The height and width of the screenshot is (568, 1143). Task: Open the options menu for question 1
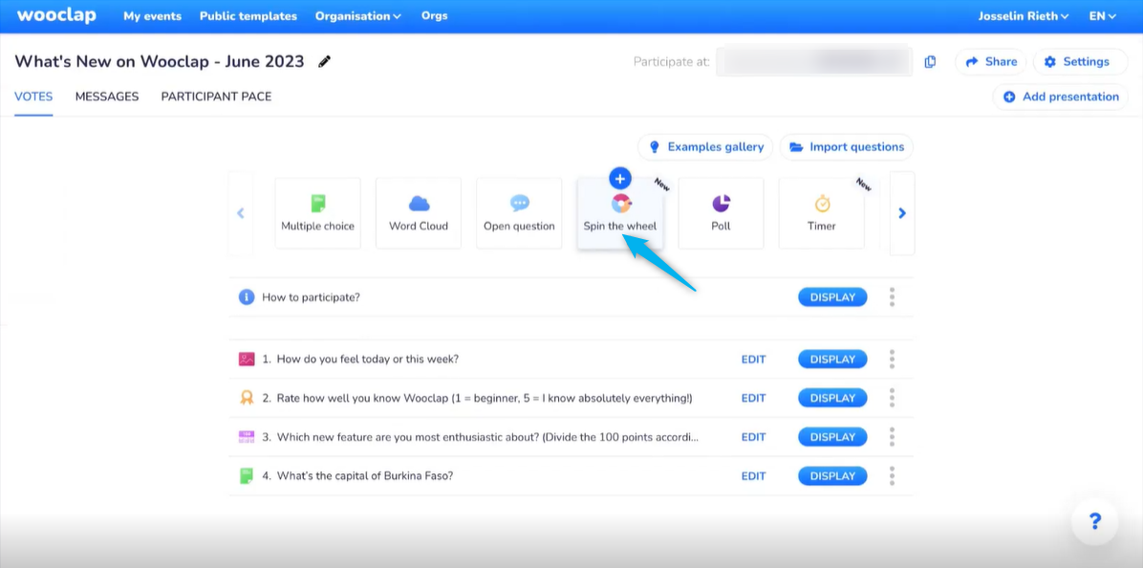click(892, 359)
